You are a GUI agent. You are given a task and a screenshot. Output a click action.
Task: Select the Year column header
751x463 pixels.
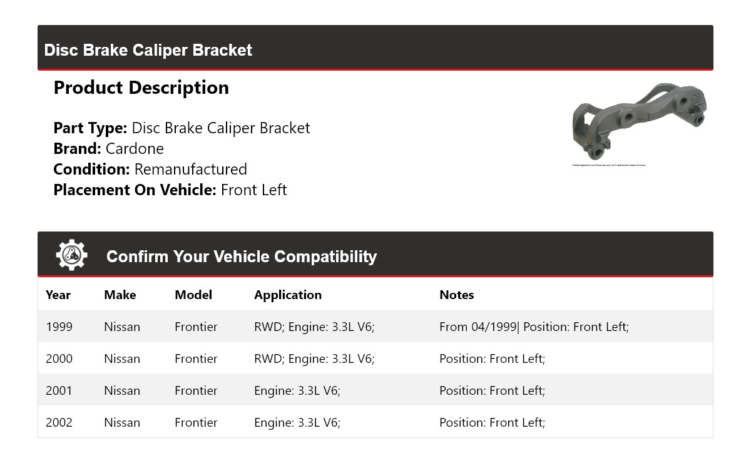(x=58, y=295)
